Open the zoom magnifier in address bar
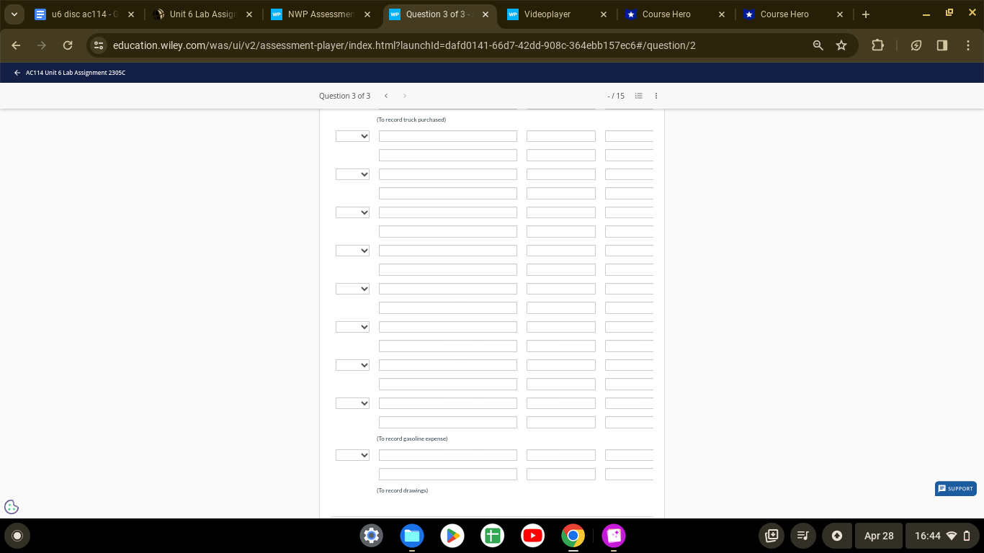The width and height of the screenshot is (984, 553). pyautogui.click(x=818, y=45)
